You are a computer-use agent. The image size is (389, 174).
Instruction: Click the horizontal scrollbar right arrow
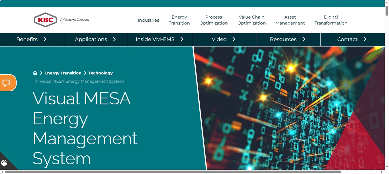coord(382,172)
